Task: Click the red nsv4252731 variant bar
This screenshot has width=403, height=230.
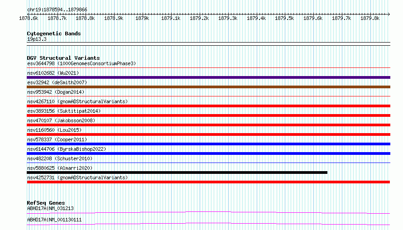Action: [x=208, y=182]
